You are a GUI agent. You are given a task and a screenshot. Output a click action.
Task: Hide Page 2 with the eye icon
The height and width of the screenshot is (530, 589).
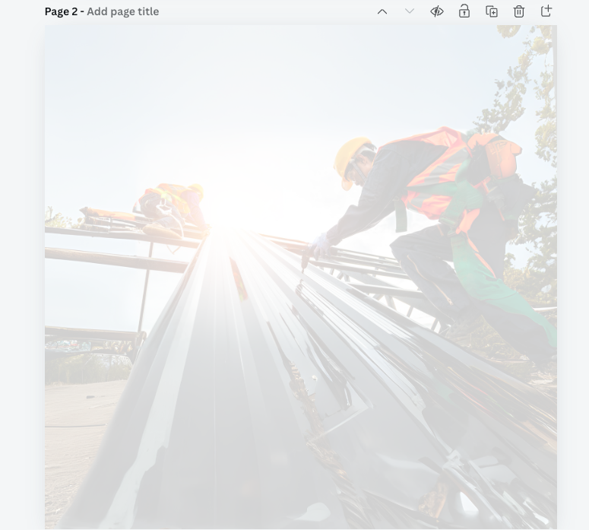pyautogui.click(x=437, y=11)
